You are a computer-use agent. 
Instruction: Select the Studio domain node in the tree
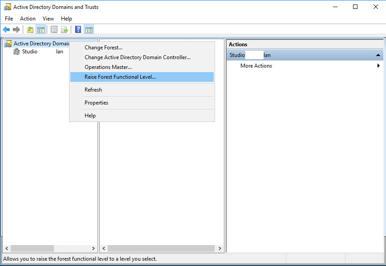[43, 52]
